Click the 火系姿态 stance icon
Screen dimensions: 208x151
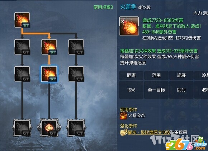[x=123, y=116]
